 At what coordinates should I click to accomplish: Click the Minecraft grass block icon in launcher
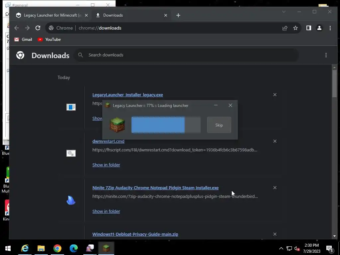[117, 125]
